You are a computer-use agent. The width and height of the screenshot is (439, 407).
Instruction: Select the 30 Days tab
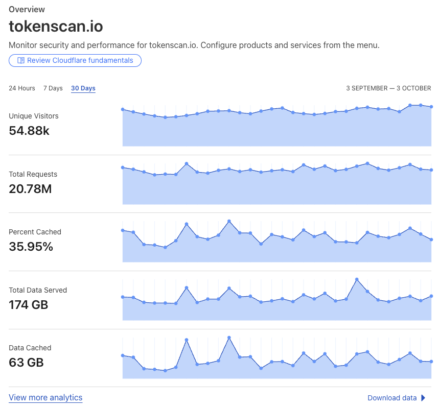[x=83, y=88]
